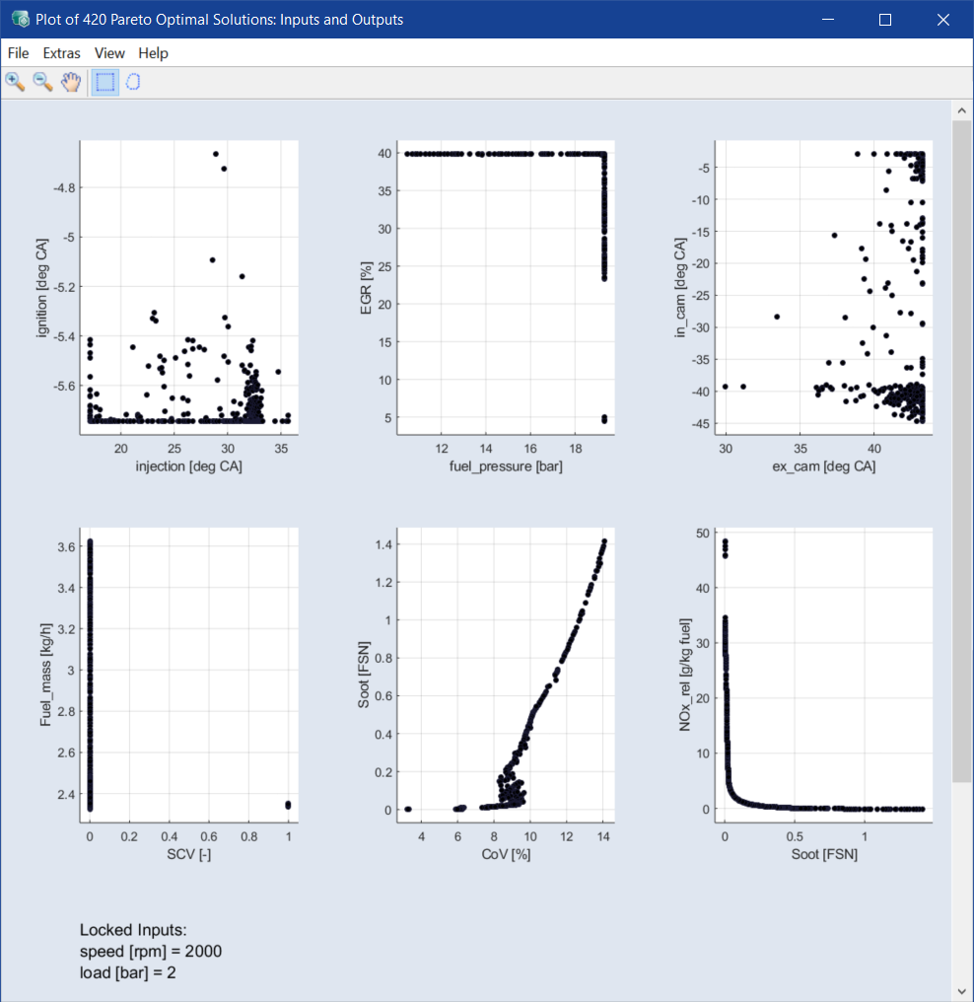Click the scroll down arrow of the vertical scrollbar
974x1002 pixels.
click(x=961, y=990)
